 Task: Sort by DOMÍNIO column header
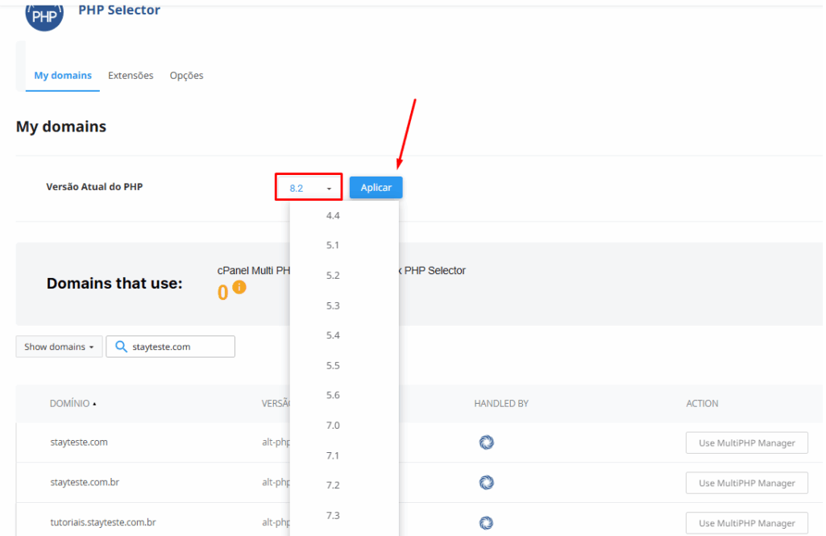pos(73,403)
